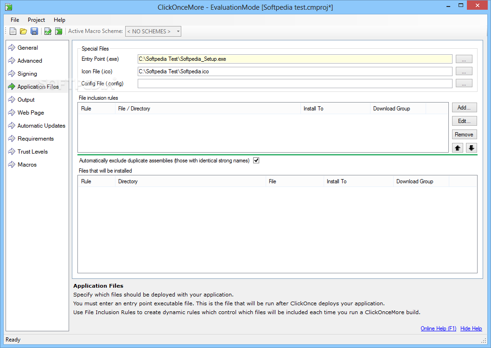The width and height of the screenshot is (491, 348).
Task: Move selected rule up with arrow button
Action: pyautogui.click(x=458, y=148)
